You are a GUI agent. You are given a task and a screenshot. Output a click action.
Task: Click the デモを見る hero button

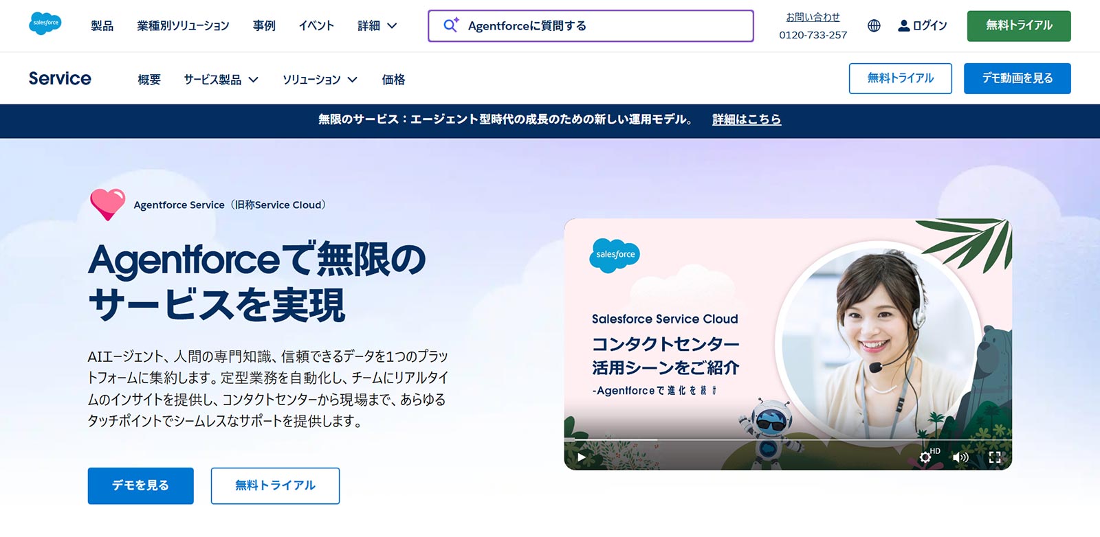point(140,485)
